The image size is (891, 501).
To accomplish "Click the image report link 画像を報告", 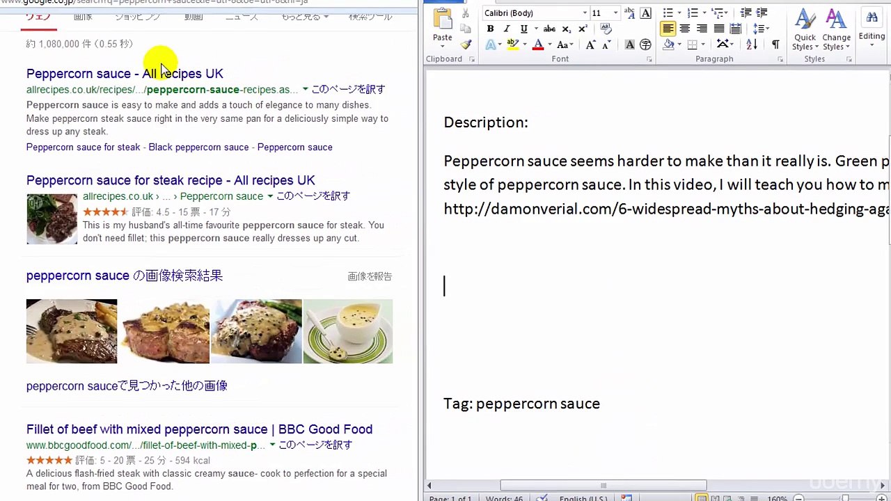I will (x=370, y=276).
